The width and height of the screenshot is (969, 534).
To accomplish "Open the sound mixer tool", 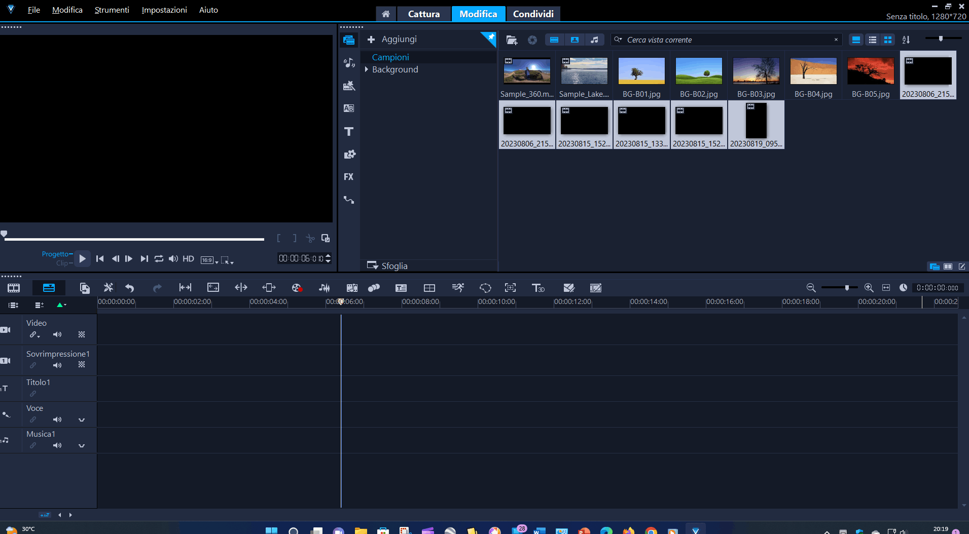I will coord(324,288).
